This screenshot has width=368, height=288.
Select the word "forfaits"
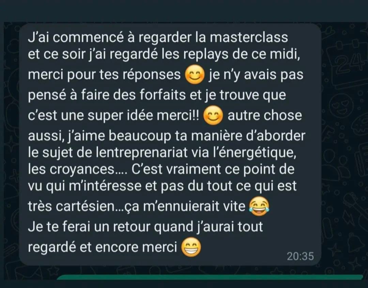click(163, 95)
